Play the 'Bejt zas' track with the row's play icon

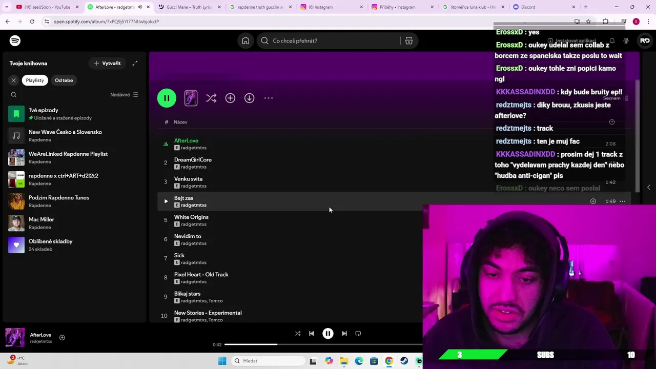166,201
